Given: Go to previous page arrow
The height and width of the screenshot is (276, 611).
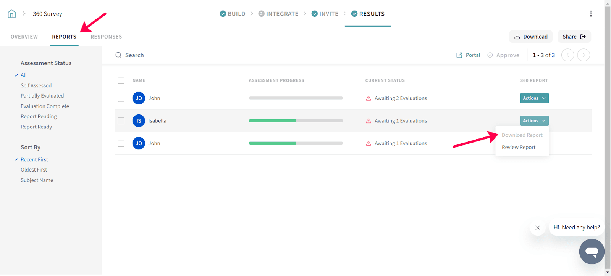Looking at the screenshot, I should [567, 55].
